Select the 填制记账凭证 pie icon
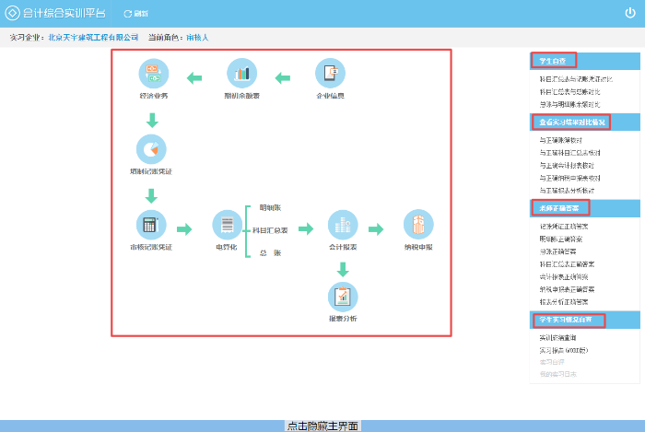The image size is (645, 432). [150, 149]
